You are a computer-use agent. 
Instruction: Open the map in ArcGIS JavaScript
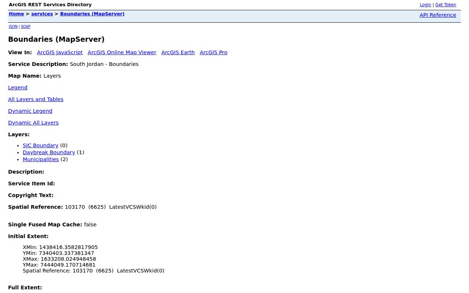point(60,52)
